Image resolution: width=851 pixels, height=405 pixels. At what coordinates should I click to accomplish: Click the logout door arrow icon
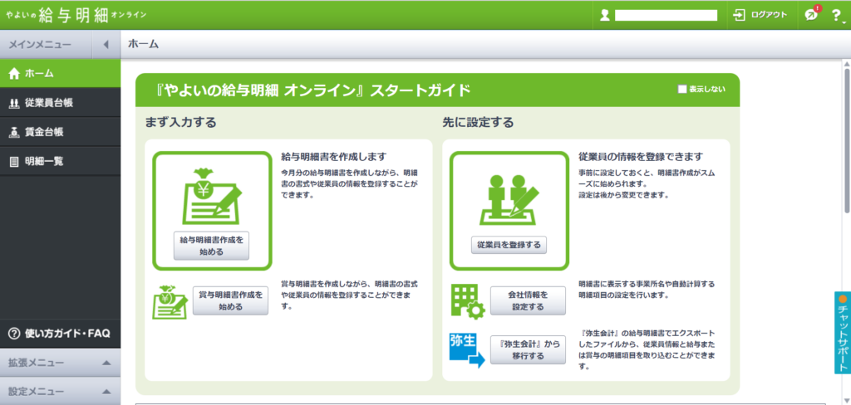739,15
